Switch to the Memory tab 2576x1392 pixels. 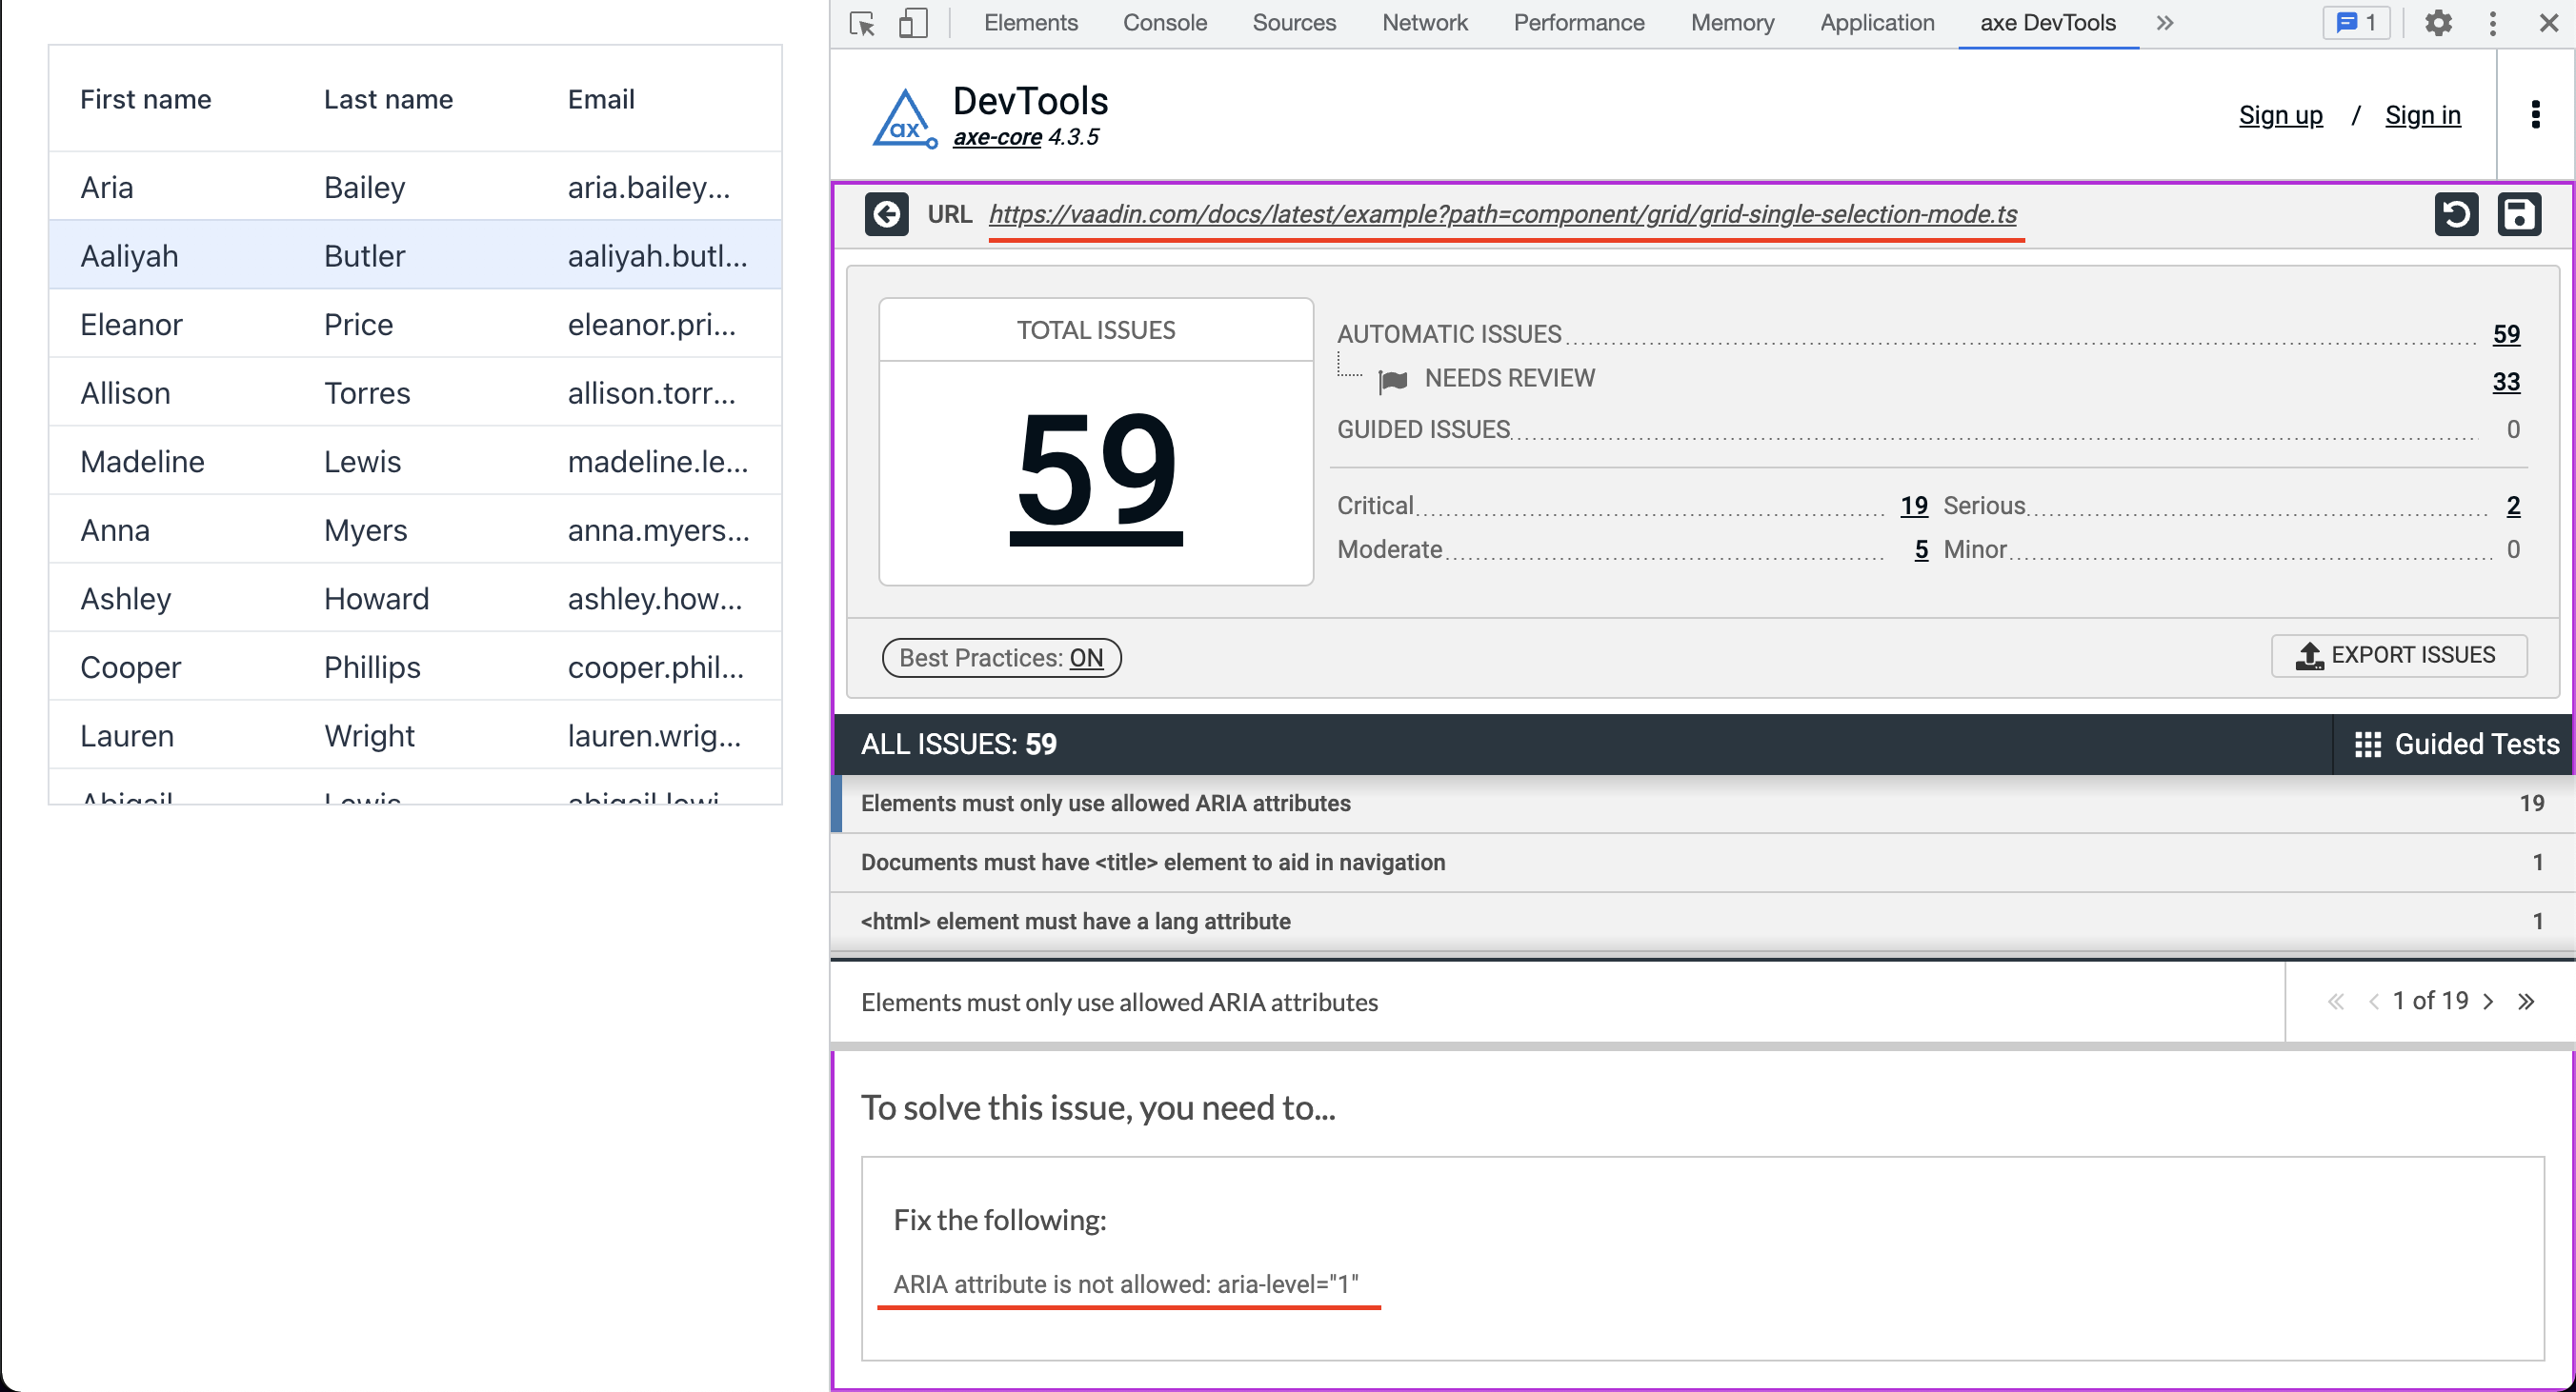[1732, 22]
